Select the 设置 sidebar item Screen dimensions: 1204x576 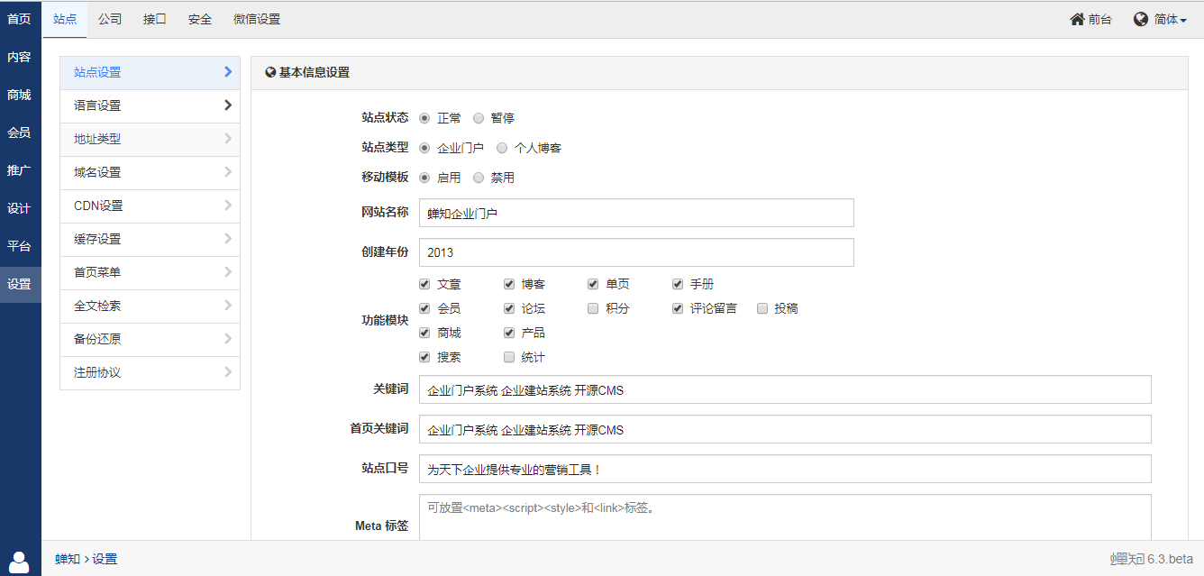pyautogui.click(x=19, y=283)
